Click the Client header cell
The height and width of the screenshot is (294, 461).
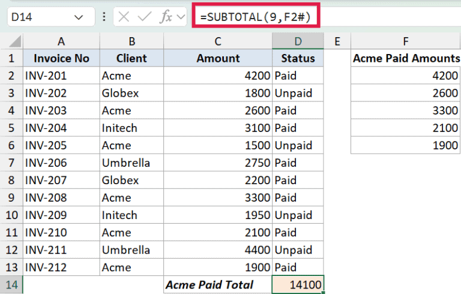[x=131, y=58]
